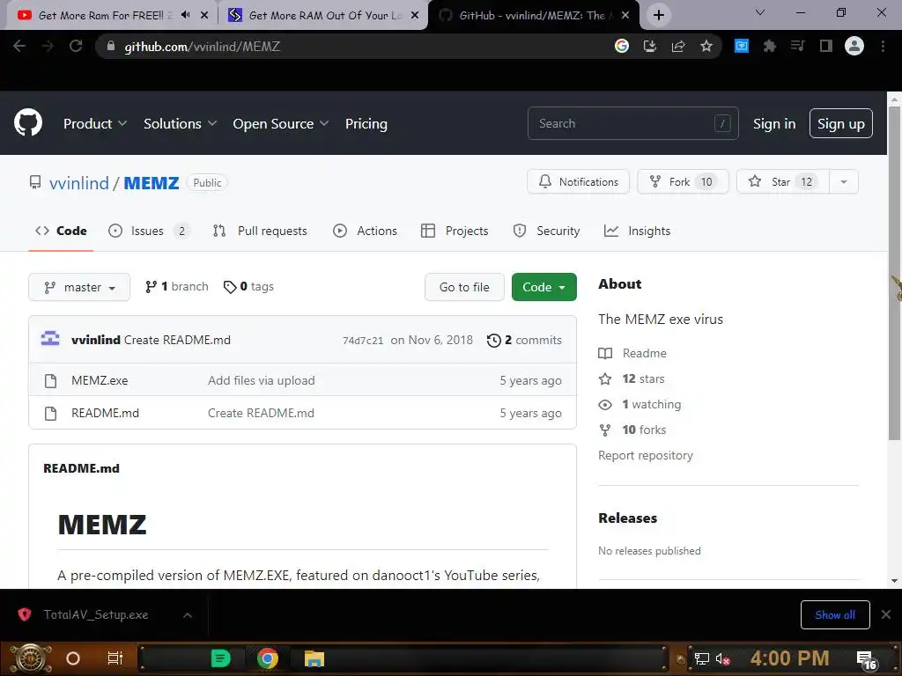
Task: Open Task View in the taskbar
Action: (x=115, y=658)
